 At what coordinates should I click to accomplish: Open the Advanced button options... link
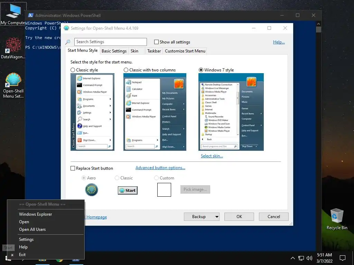click(x=160, y=168)
